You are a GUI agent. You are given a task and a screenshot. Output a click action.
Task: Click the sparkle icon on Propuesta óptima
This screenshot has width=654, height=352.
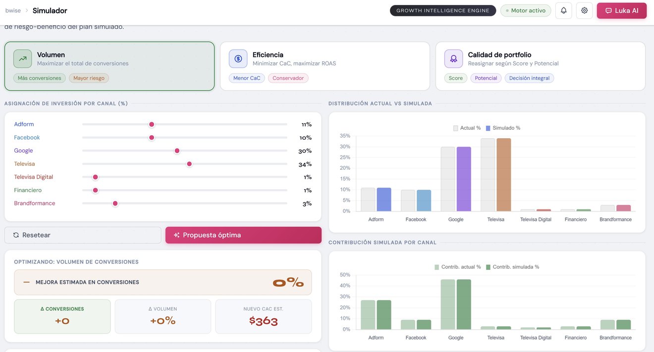pyautogui.click(x=176, y=235)
